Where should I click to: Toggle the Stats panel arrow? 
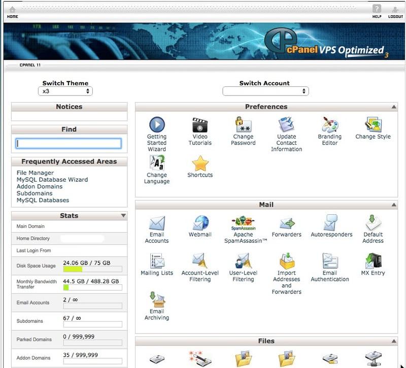point(123,215)
